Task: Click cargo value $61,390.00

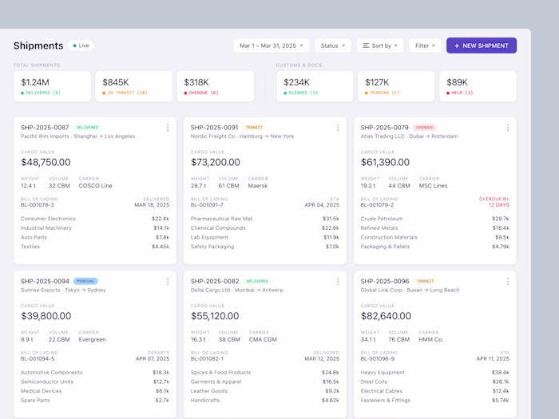Action: (385, 163)
